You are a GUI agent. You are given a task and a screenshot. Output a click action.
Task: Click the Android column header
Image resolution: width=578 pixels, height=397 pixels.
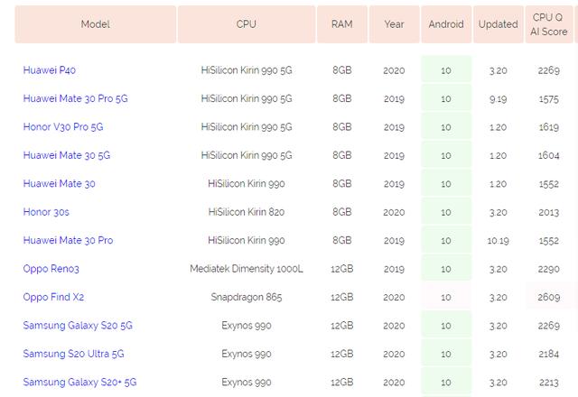point(446,24)
